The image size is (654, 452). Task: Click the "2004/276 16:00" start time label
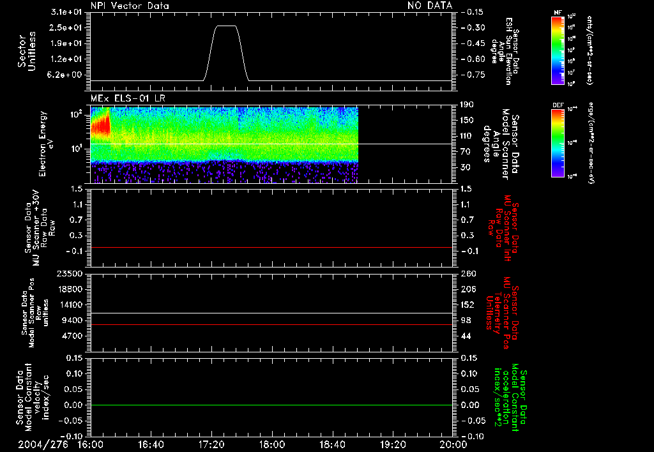pos(60,445)
